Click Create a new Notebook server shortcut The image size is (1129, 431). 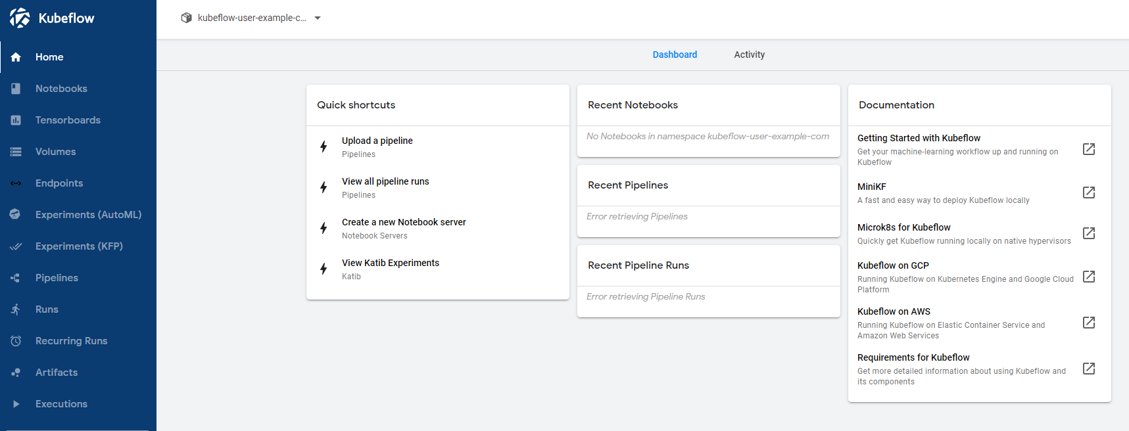(404, 223)
